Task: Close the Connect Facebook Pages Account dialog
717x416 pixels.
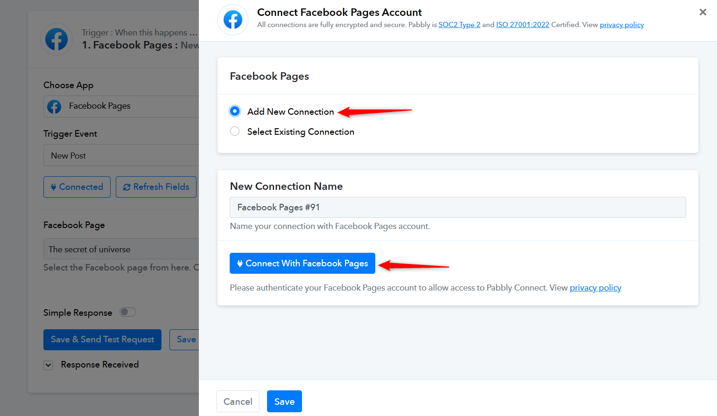Action: point(703,12)
